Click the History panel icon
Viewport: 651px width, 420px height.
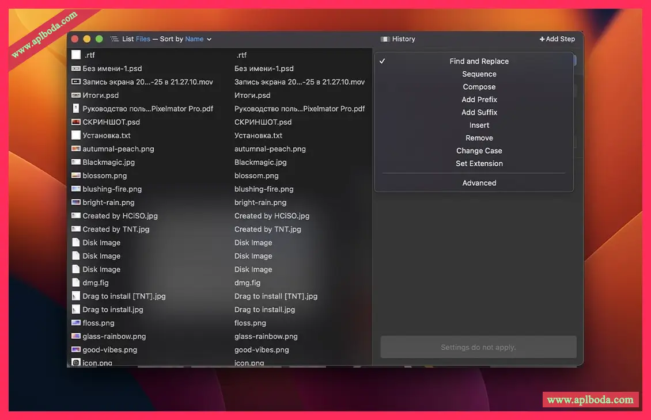[x=385, y=39]
